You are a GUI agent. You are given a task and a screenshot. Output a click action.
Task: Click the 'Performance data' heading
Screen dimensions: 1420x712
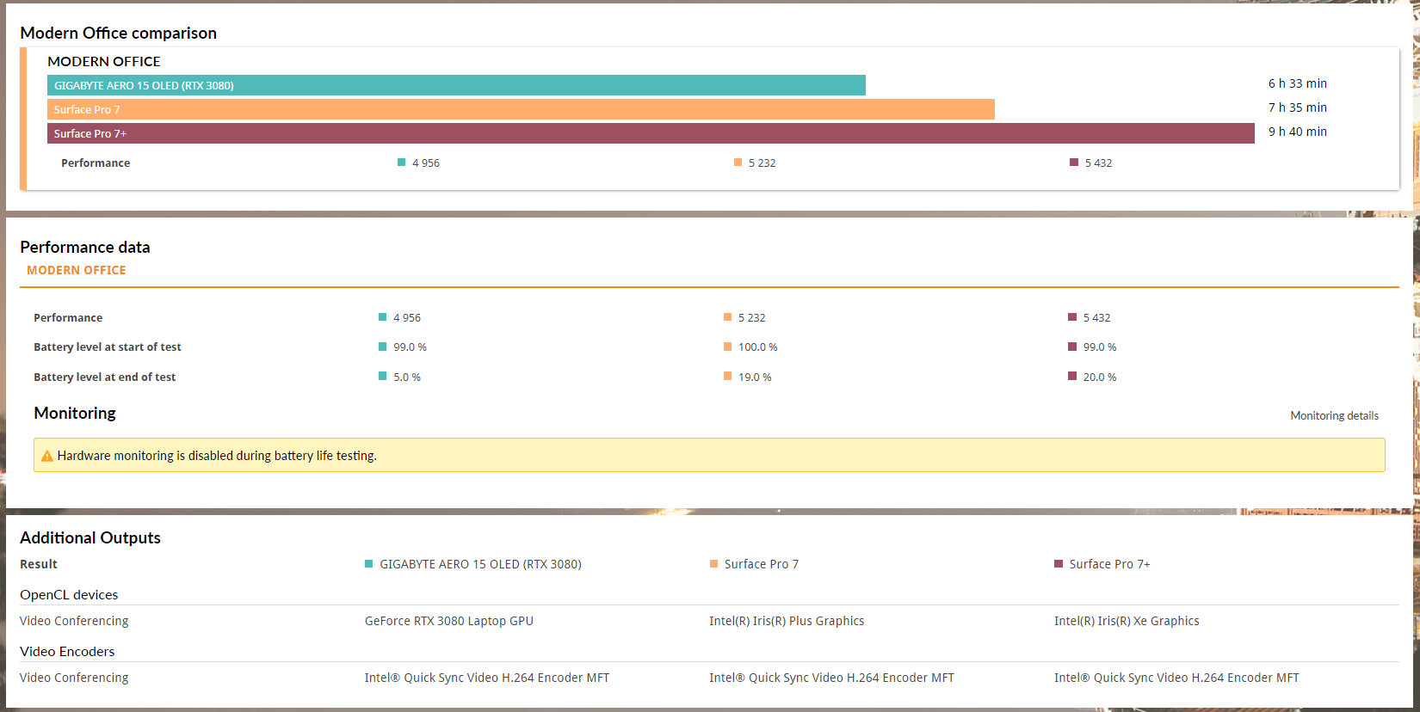click(85, 247)
